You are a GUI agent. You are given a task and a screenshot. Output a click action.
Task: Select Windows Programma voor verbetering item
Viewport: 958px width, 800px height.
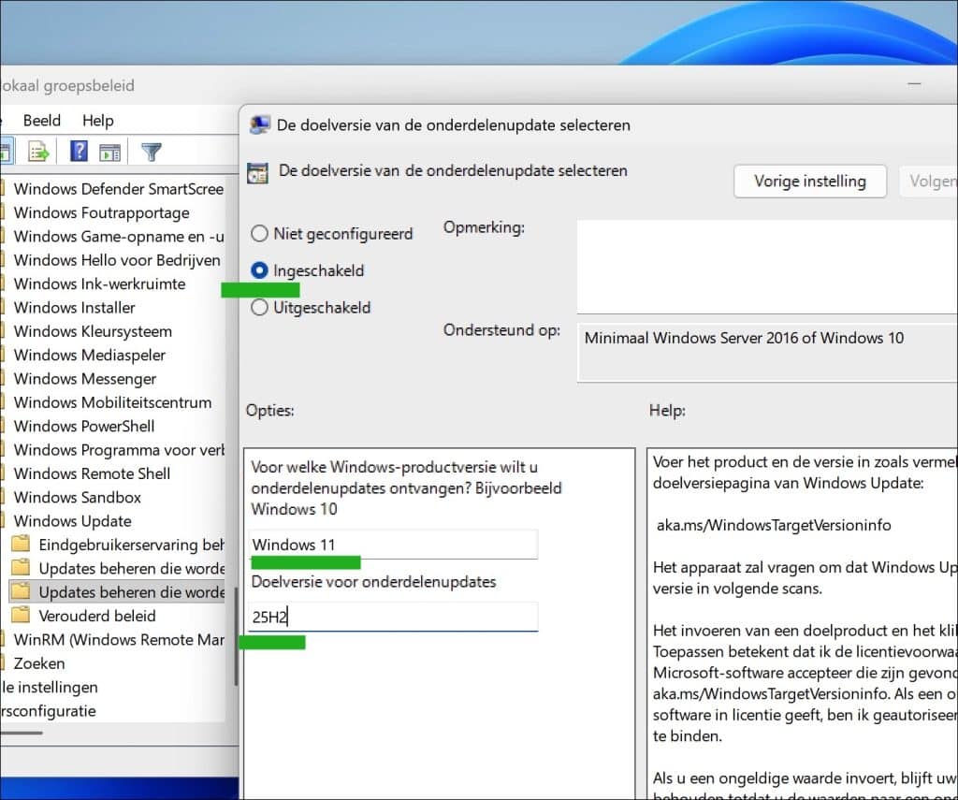119,450
